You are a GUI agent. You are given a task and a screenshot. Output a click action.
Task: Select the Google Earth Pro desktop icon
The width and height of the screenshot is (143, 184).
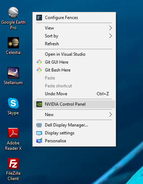pyautogui.click(x=13, y=13)
